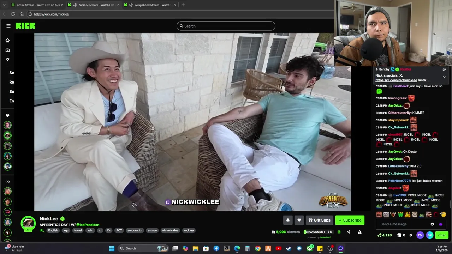
Task: Go to Home in Kick sidebar
Action: click(x=7, y=41)
